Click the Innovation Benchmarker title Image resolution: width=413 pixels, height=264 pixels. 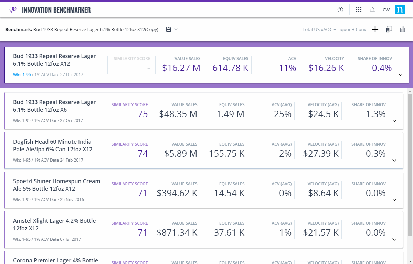[56, 10]
